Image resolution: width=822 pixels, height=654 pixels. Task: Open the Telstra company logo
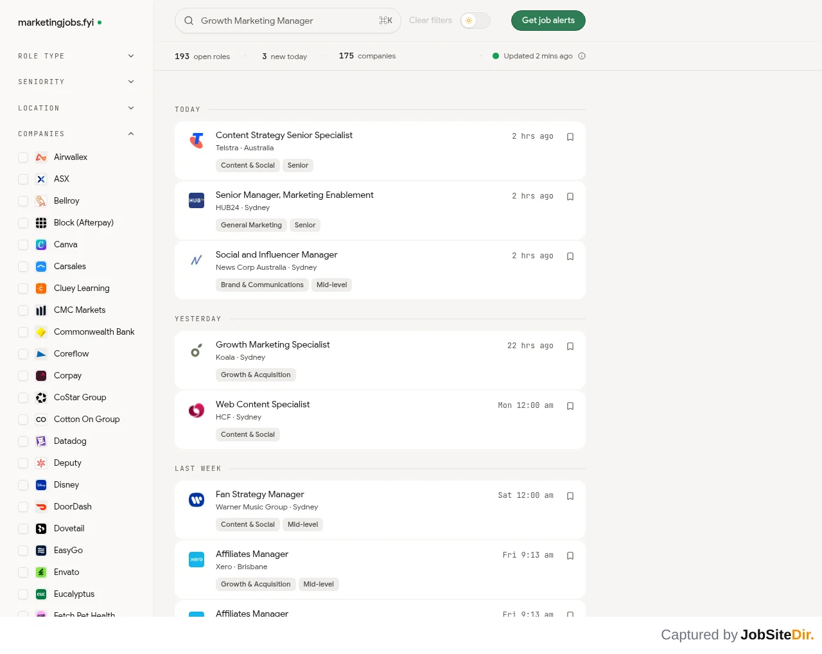click(197, 140)
